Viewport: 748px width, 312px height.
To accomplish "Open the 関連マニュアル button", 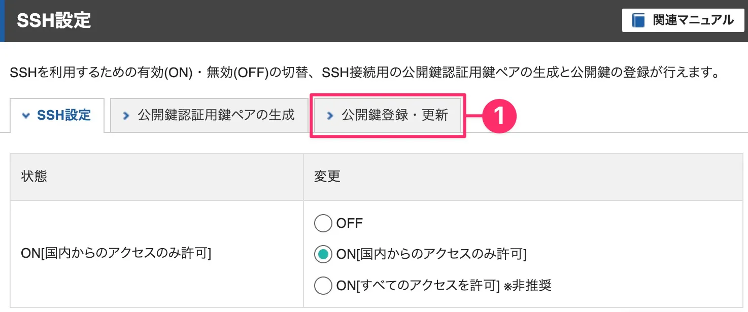I will pos(683,20).
